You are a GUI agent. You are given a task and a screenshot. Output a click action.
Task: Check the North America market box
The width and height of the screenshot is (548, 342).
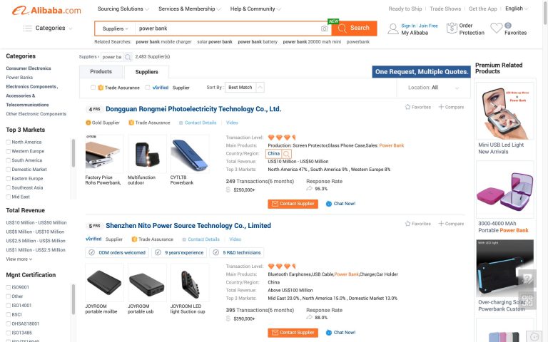tap(9, 142)
